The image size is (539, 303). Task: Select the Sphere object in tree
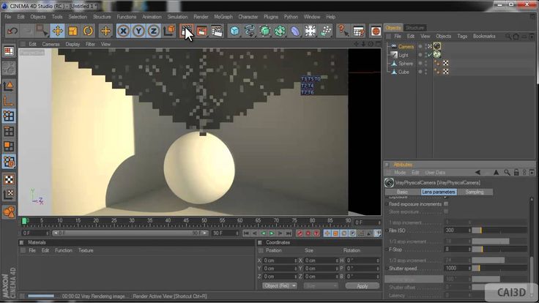(x=406, y=64)
